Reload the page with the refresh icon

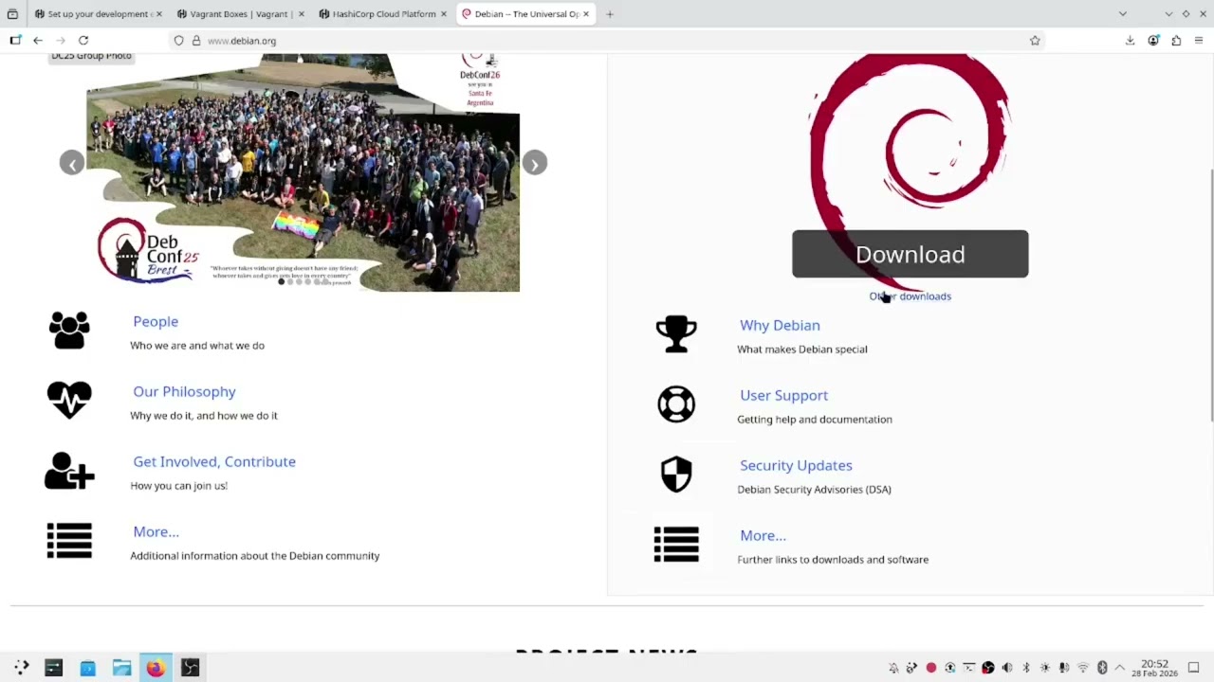[83, 41]
